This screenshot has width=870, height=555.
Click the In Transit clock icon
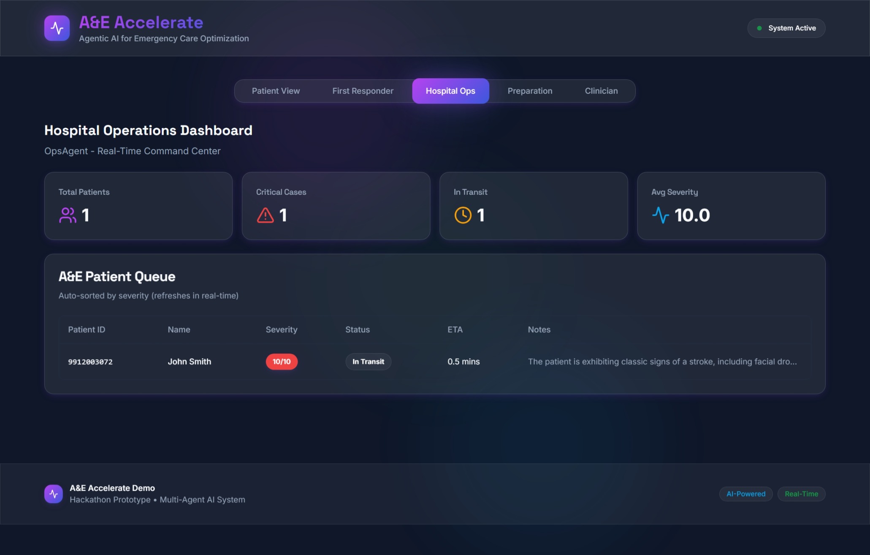(x=463, y=215)
